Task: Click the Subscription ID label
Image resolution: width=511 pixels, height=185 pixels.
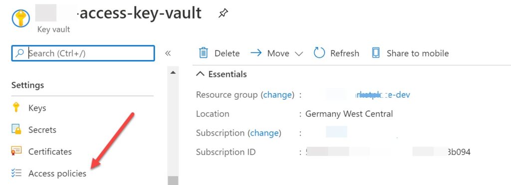Action: tap(226, 152)
